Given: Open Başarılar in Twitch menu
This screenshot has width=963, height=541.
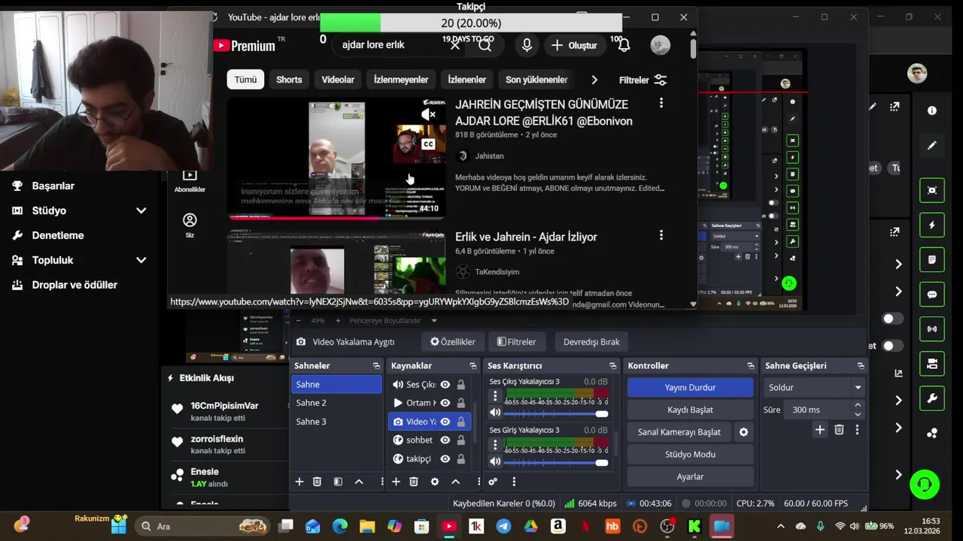Looking at the screenshot, I should tap(53, 186).
